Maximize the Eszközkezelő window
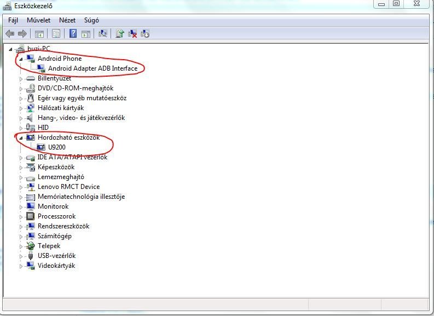The image size is (434, 316). 396,4
